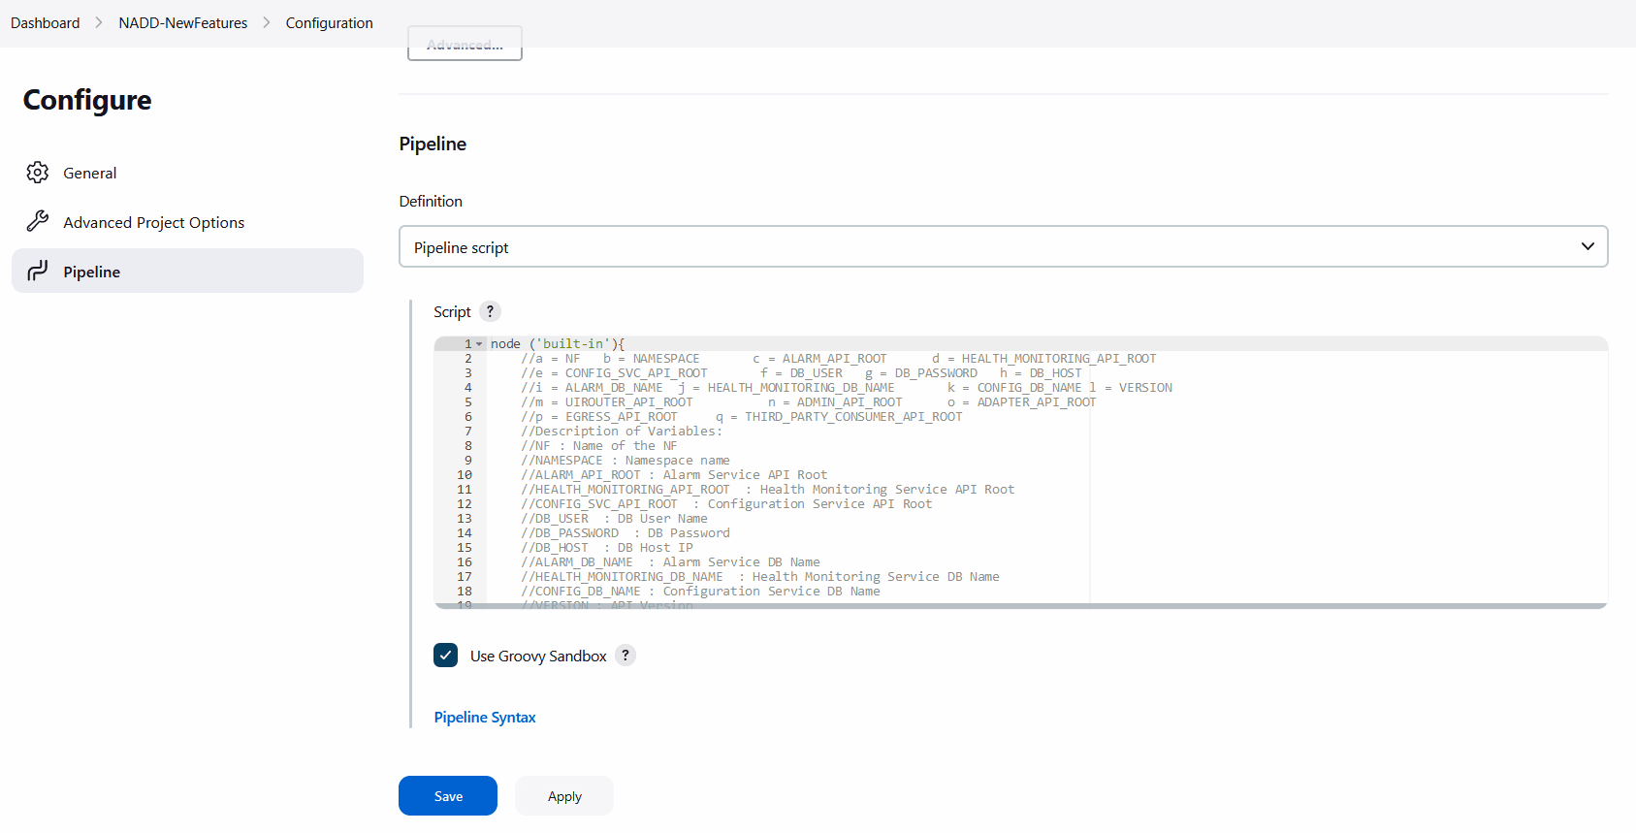Click the //DB_HOST : DB Host IP line
The image size is (1636, 833).
pos(607,548)
